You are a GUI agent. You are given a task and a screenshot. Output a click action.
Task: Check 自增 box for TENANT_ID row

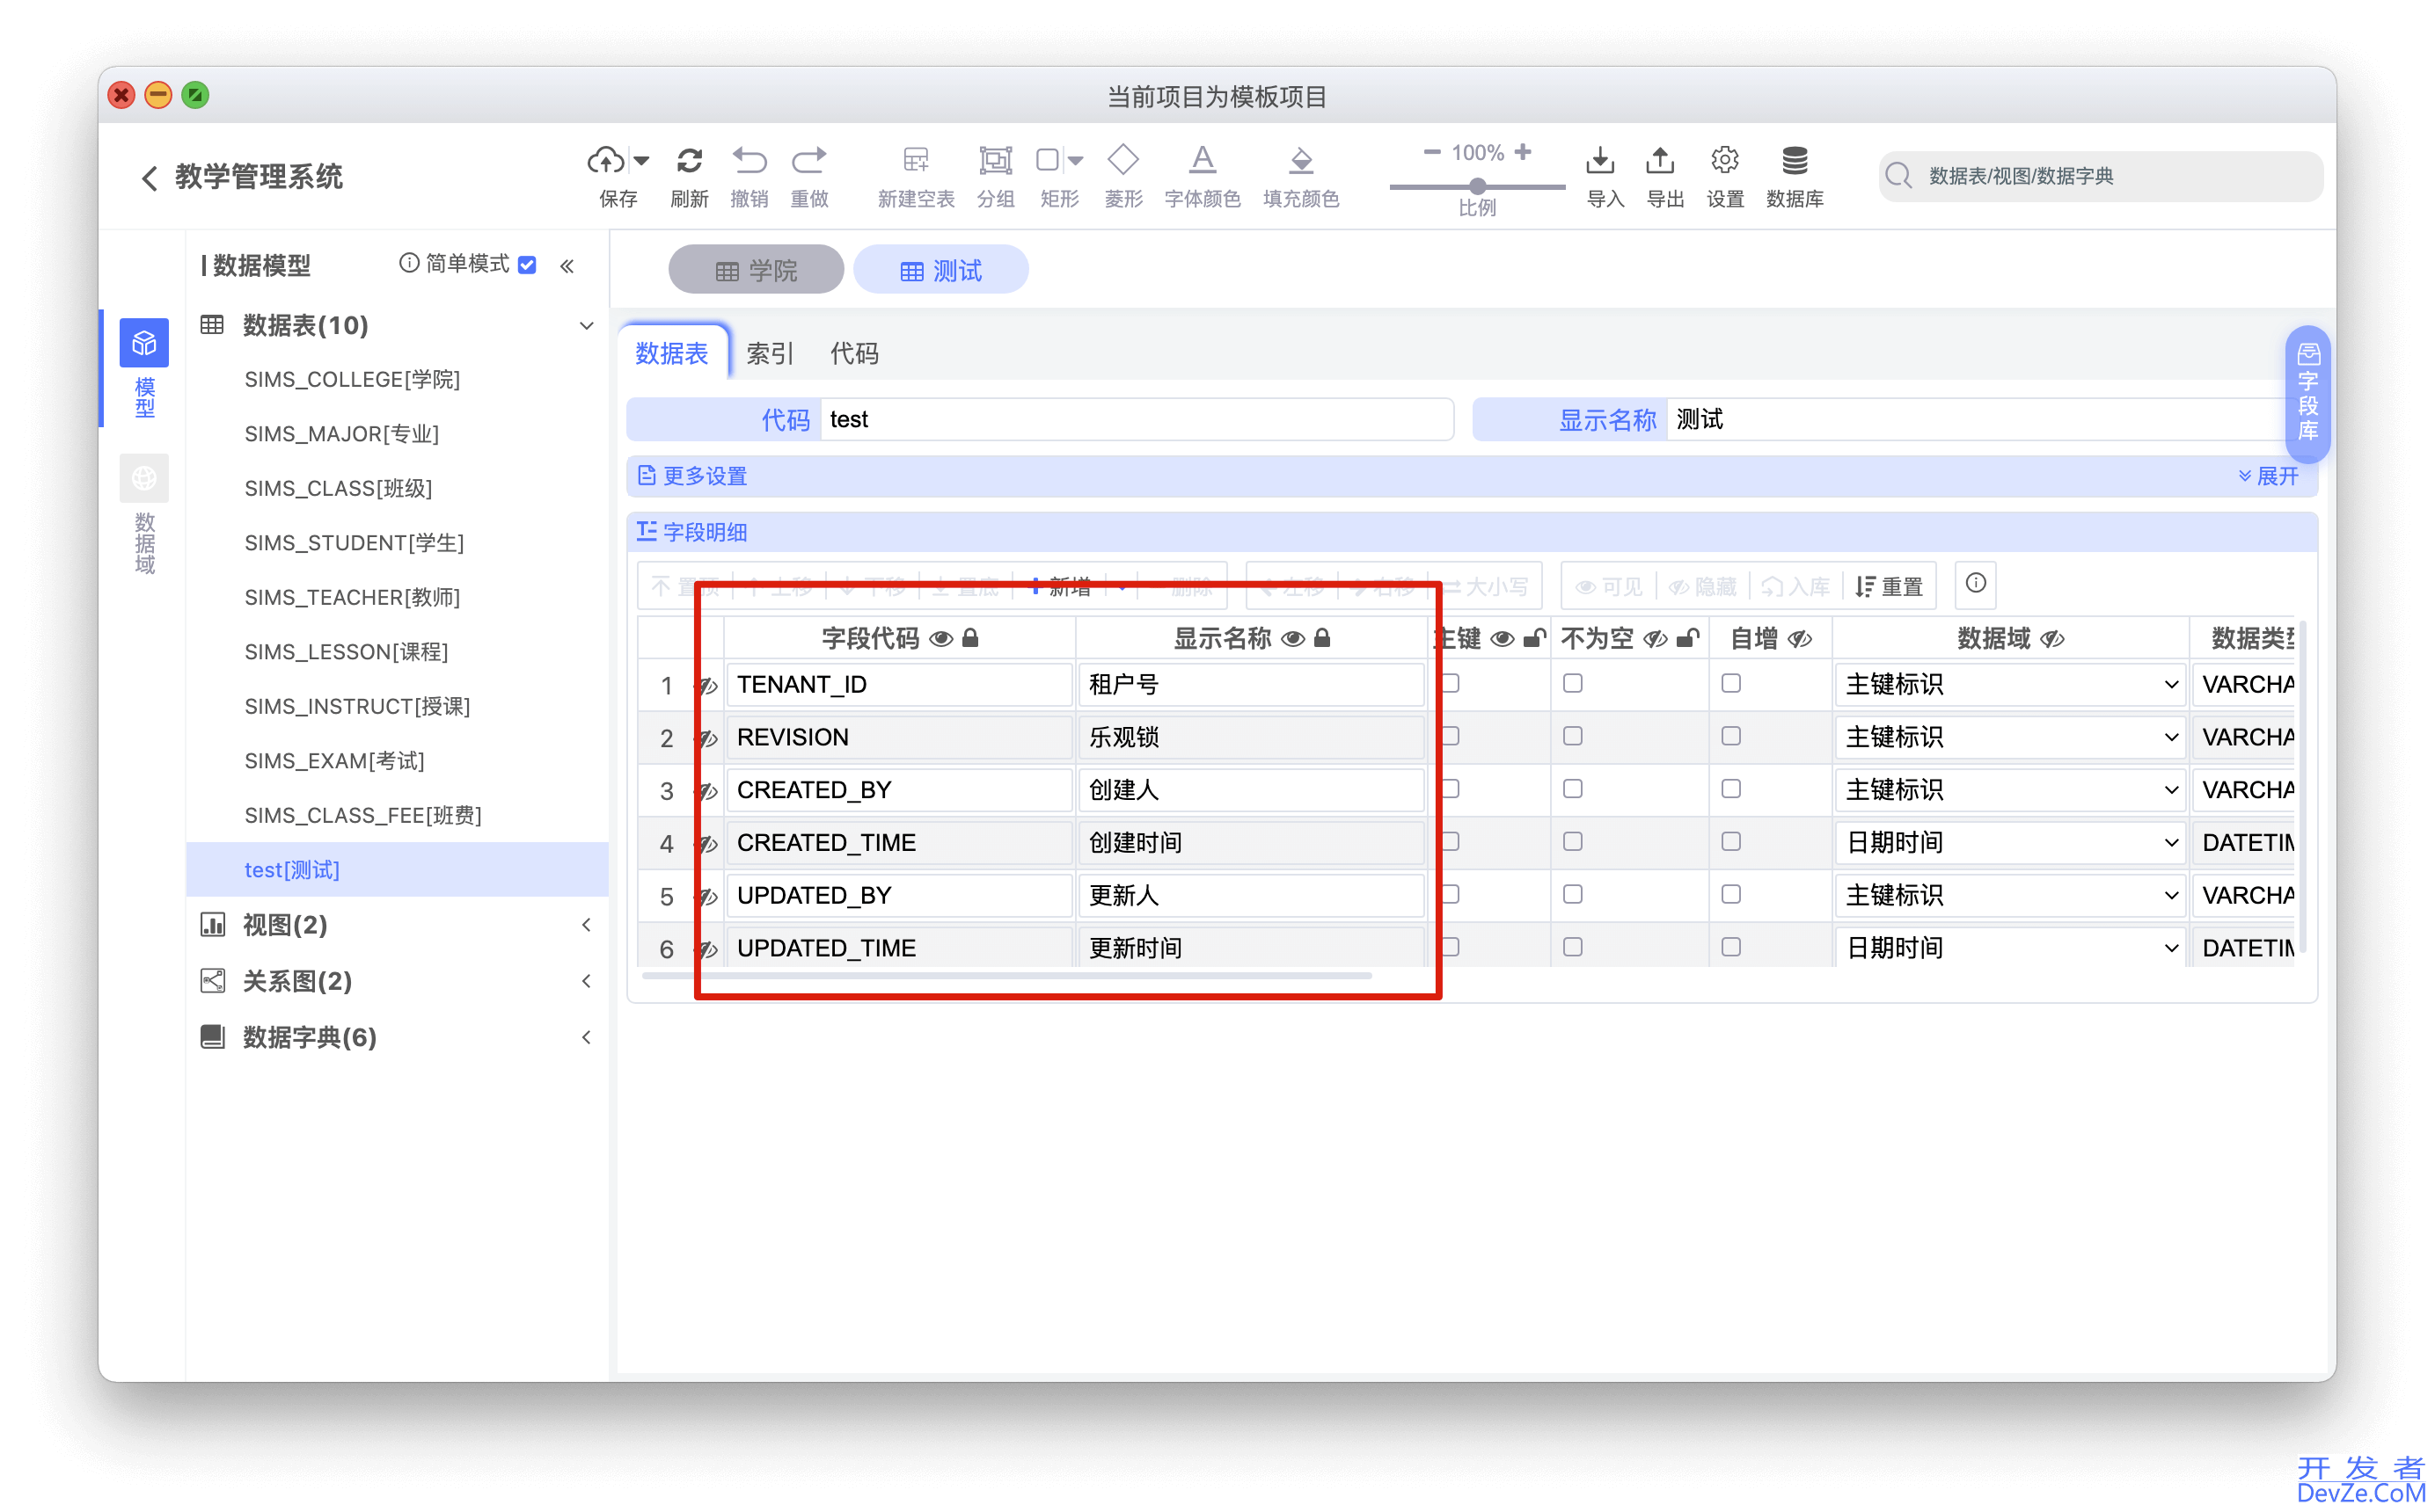point(1730,683)
